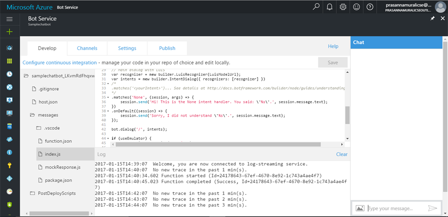The image size is (448, 217).
Task: Click the image upload icon in chat
Action: (x=360, y=208)
